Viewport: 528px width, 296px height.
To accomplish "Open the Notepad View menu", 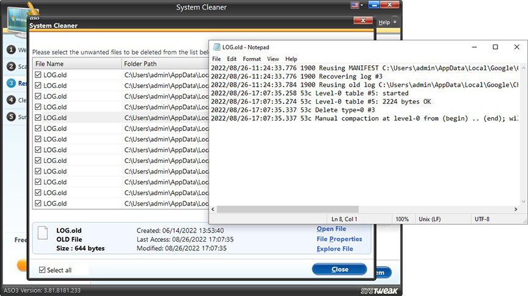I will click(273, 59).
